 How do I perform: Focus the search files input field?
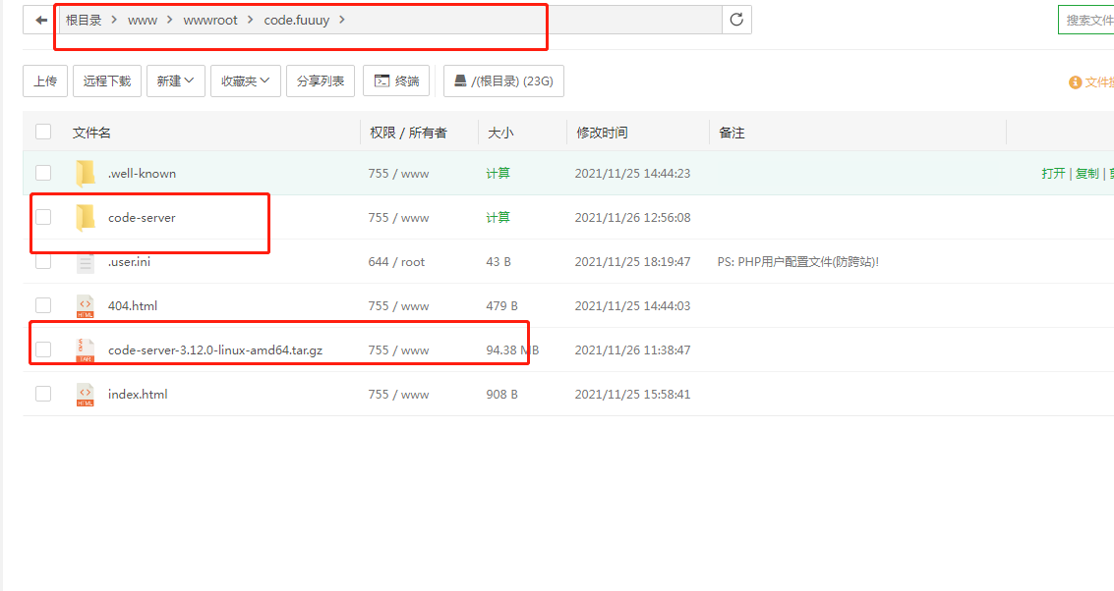(1086, 20)
